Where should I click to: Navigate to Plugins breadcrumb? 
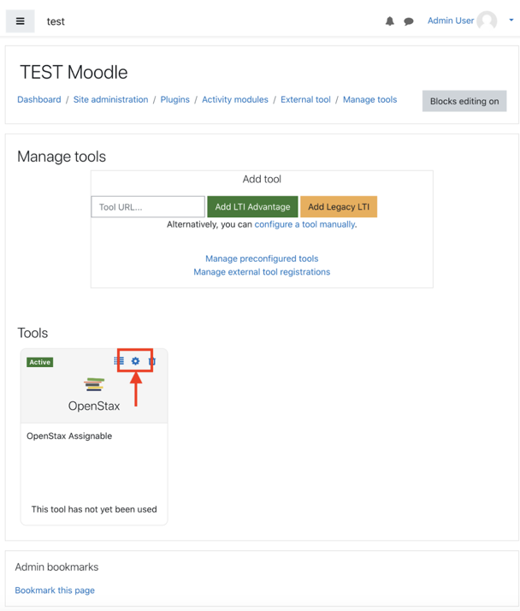click(175, 99)
